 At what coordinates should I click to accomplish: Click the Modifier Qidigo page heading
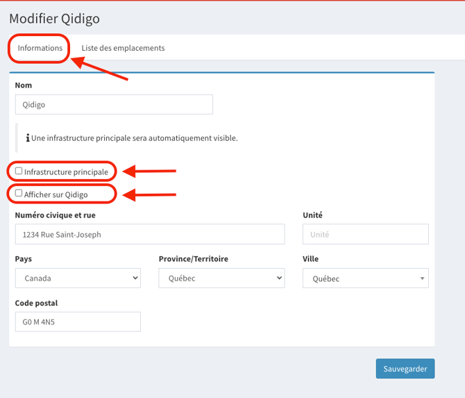point(54,19)
